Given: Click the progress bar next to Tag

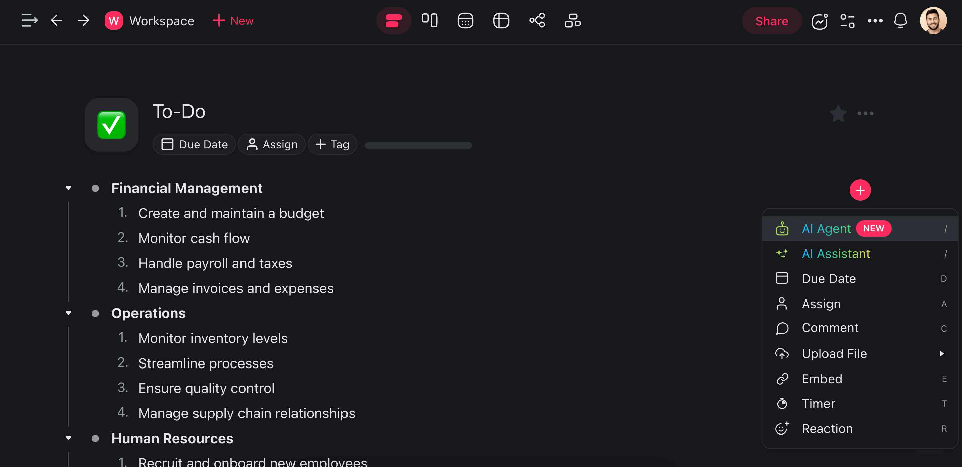Looking at the screenshot, I should (x=418, y=145).
